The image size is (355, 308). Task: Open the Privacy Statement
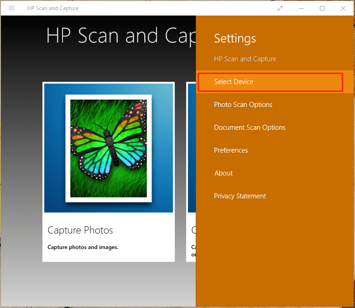(240, 196)
